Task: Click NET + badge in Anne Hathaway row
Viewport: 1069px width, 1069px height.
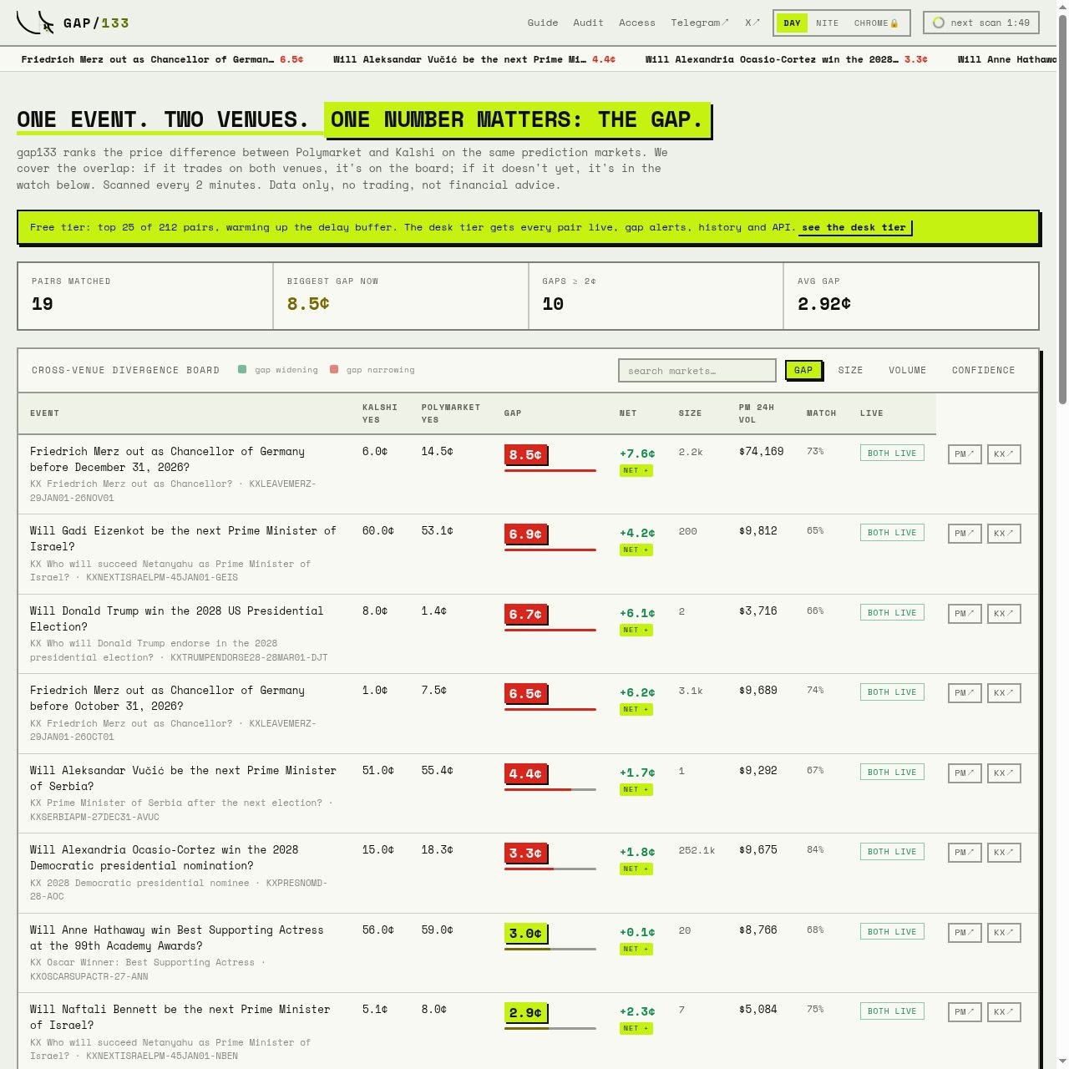Action: tap(636, 949)
